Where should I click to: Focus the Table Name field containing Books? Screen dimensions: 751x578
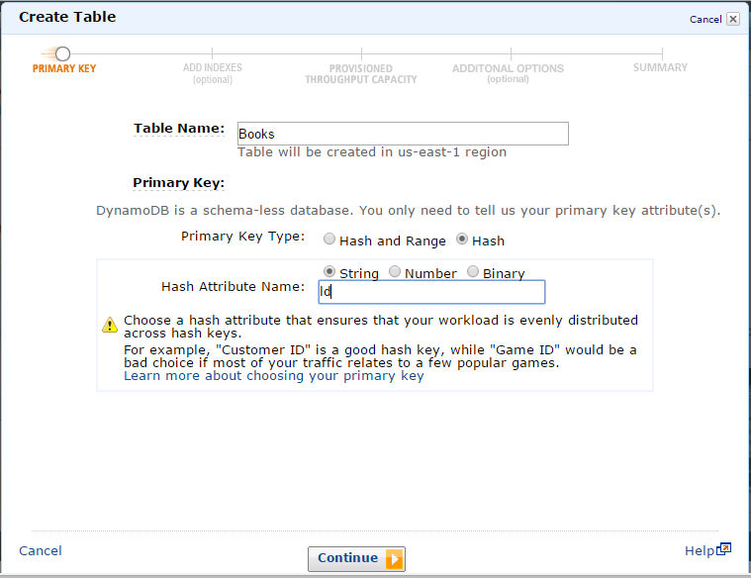click(x=403, y=134)
